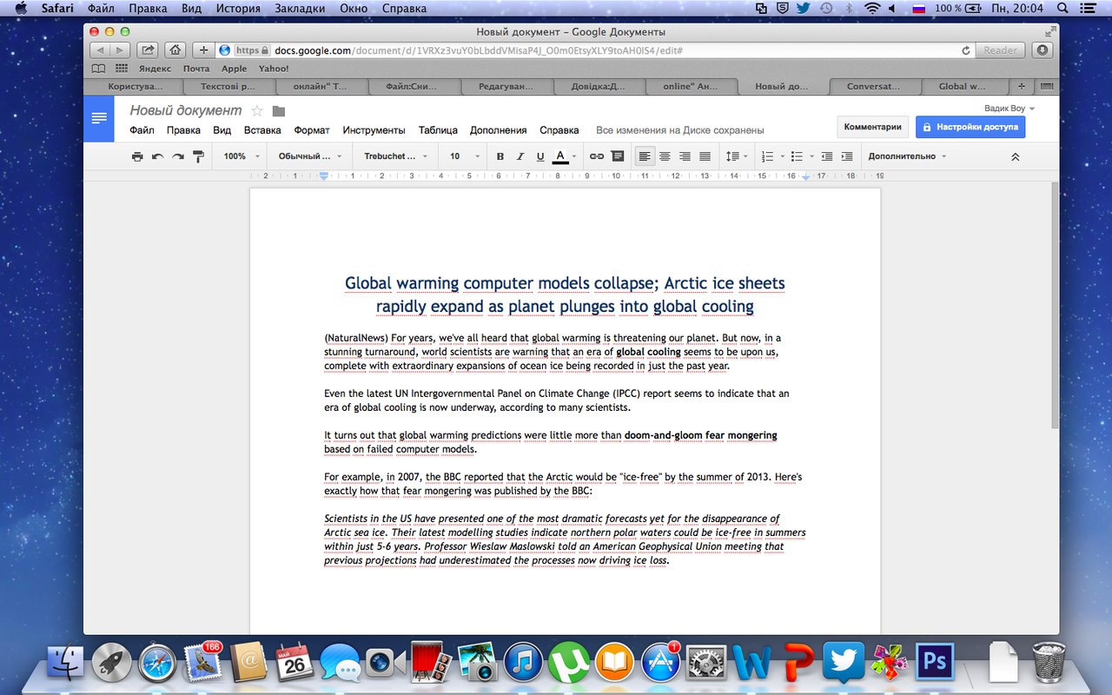This screenshot has width=1112, height=695.
Task: Open the Файл menu in Docs
Action: [x=142, y=130]
